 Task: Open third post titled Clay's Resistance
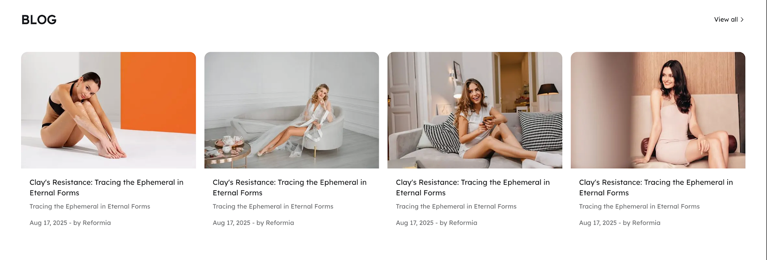[x=473, y=188]
